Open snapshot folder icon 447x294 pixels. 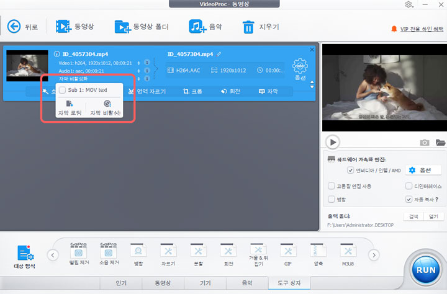(440, 143)
